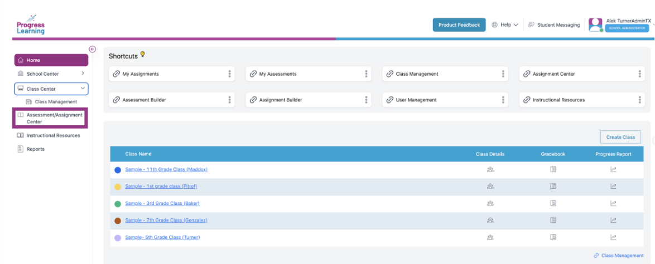The image size is (655, 264).
Task: Open options dots for User Management shortcut
Action: click(x=503, y=100)
